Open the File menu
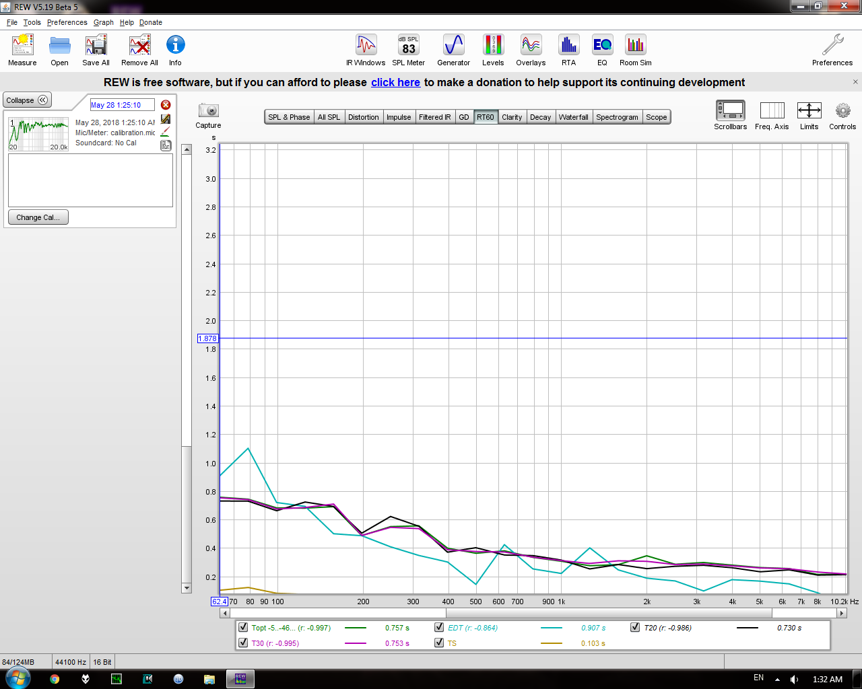This screenshot has height=689, width=862. point(12,22)
